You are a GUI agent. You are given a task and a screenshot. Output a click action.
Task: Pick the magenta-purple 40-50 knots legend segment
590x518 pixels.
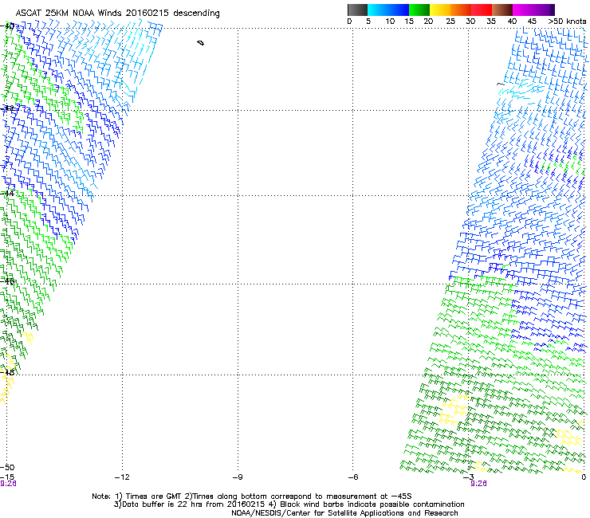tap(533, 10)
